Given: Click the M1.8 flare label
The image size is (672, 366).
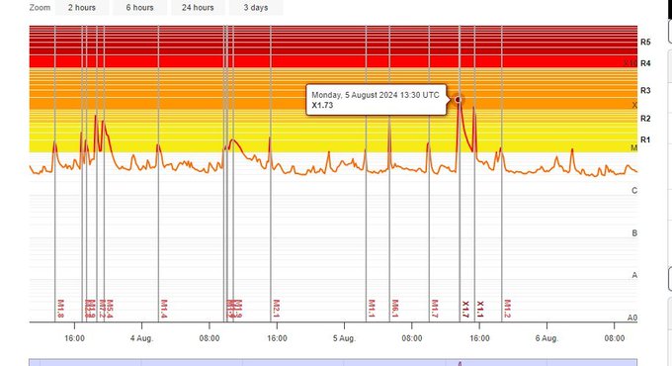Looking at the screenshot, I should click(60, 309).
